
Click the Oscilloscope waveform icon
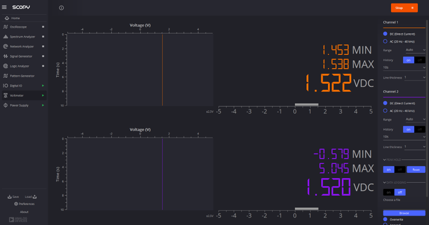click(x=6, y=27)
